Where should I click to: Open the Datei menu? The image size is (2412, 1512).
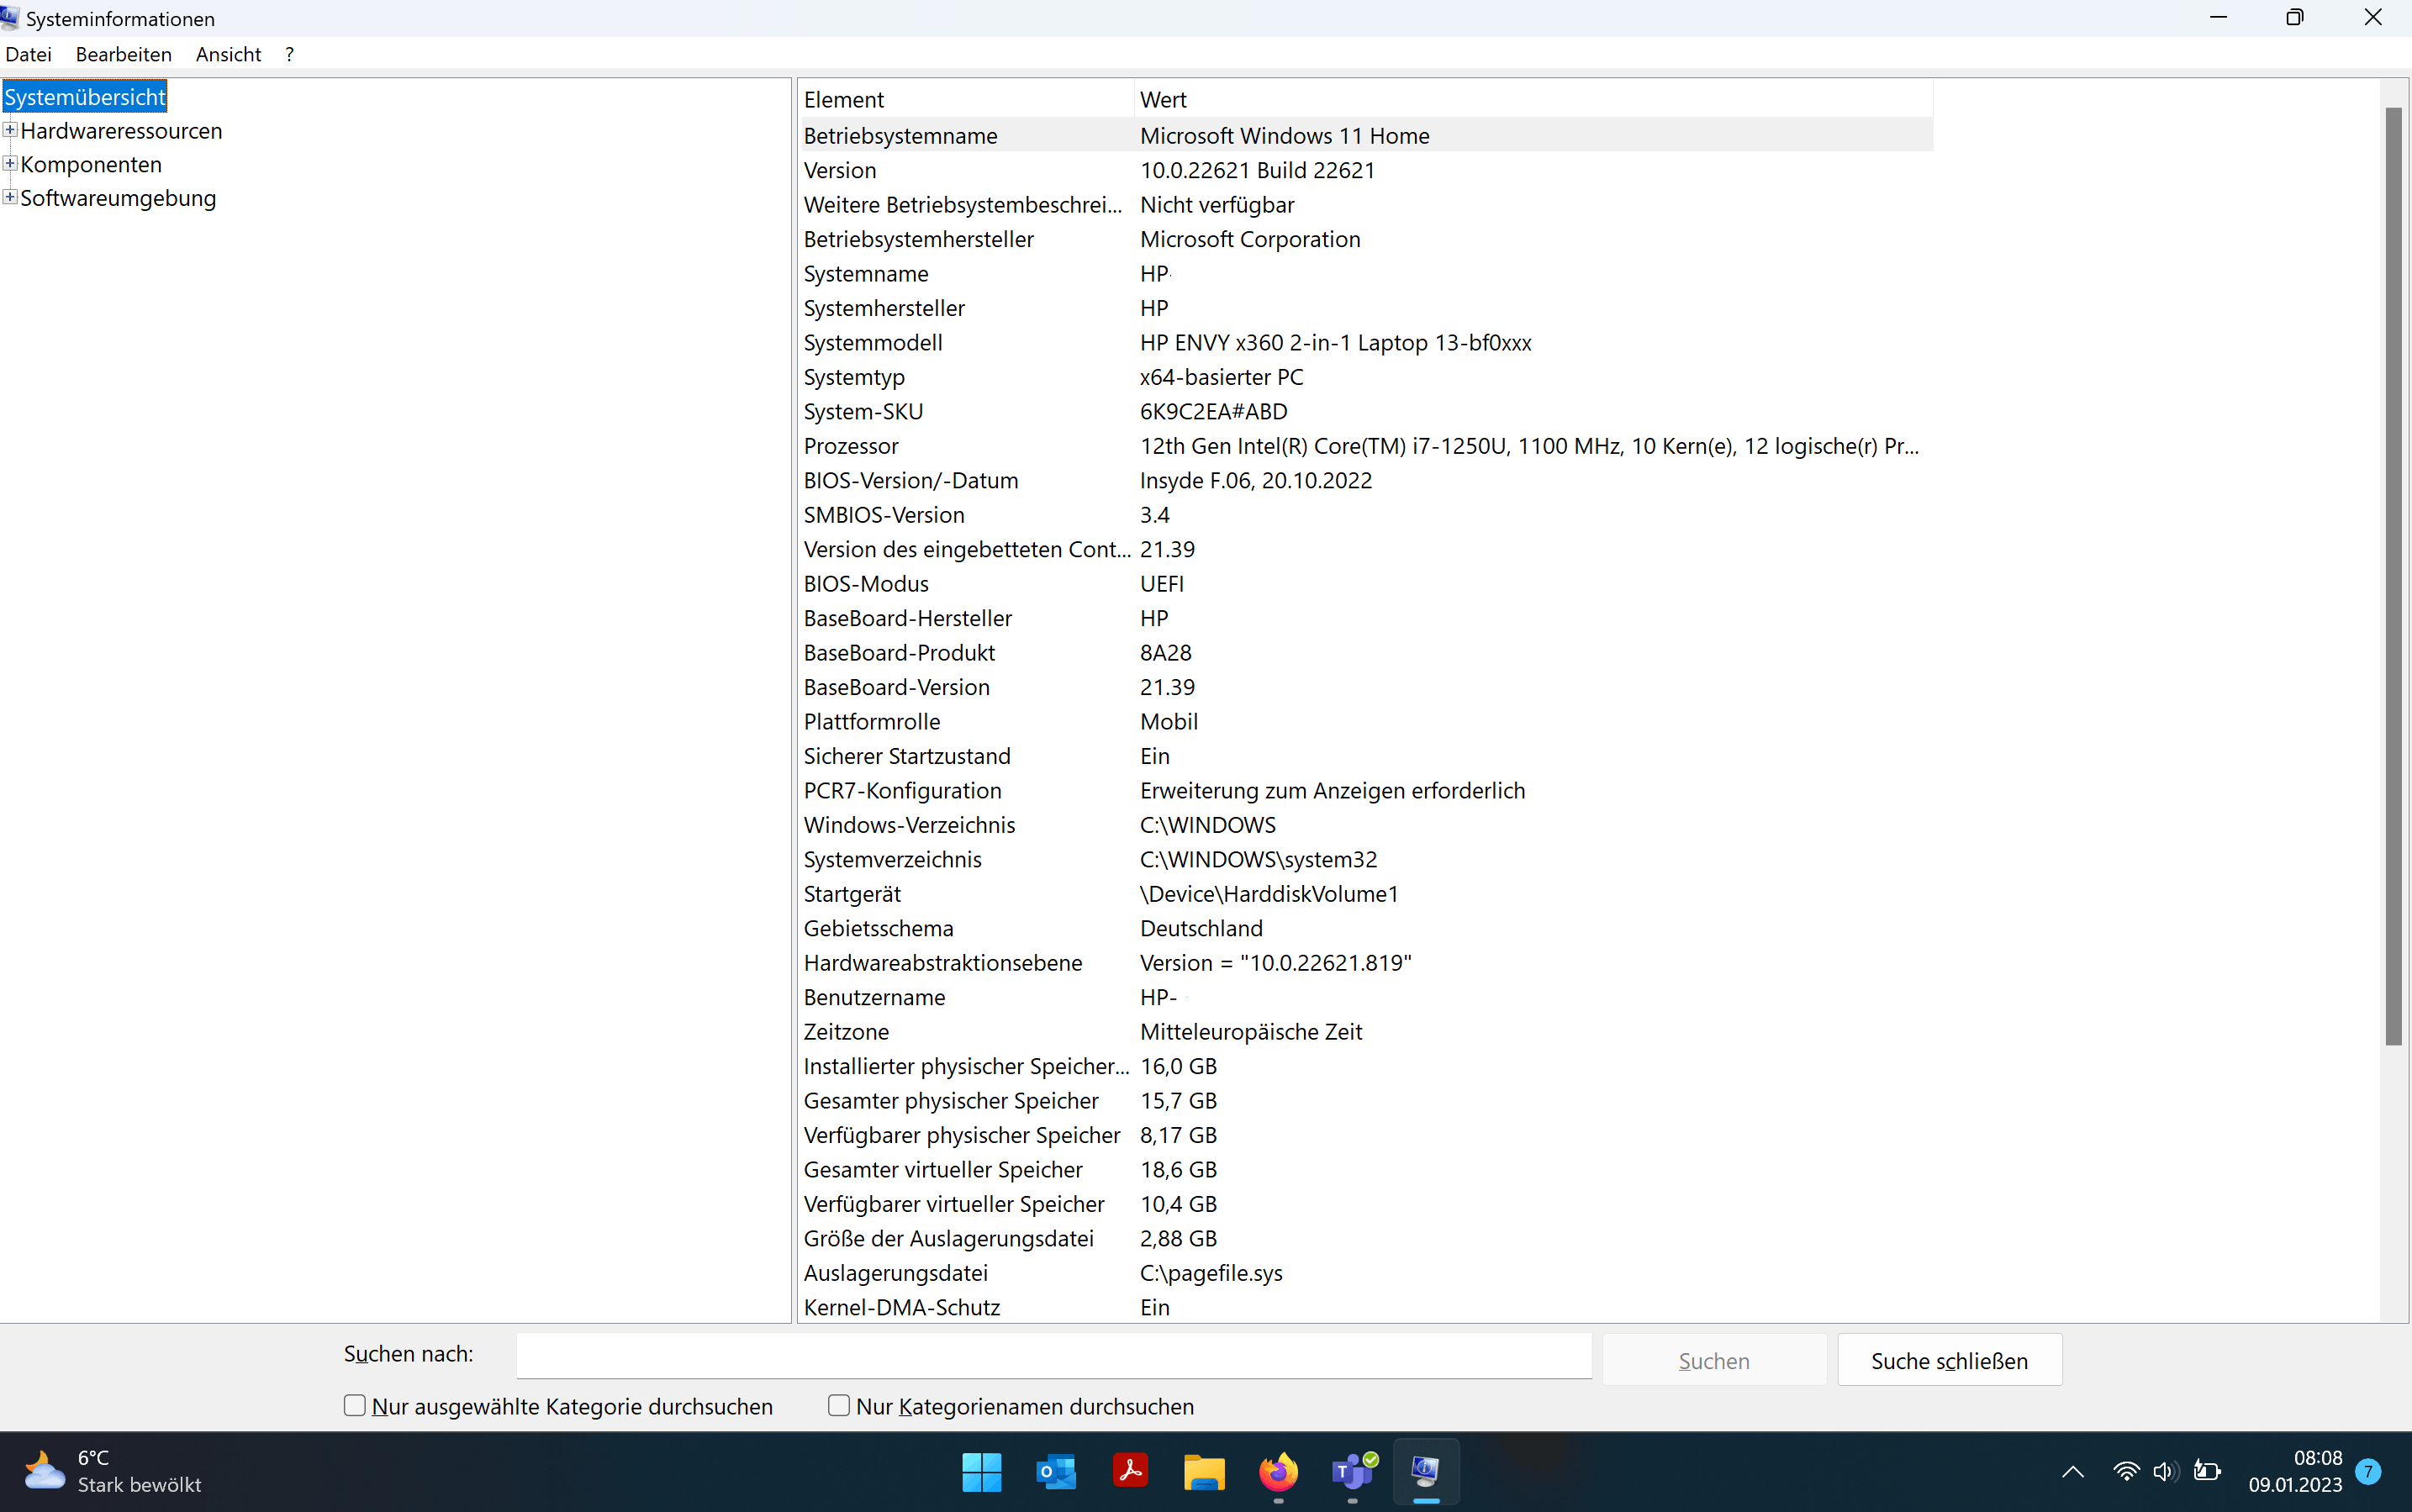(x=28, y=54)
